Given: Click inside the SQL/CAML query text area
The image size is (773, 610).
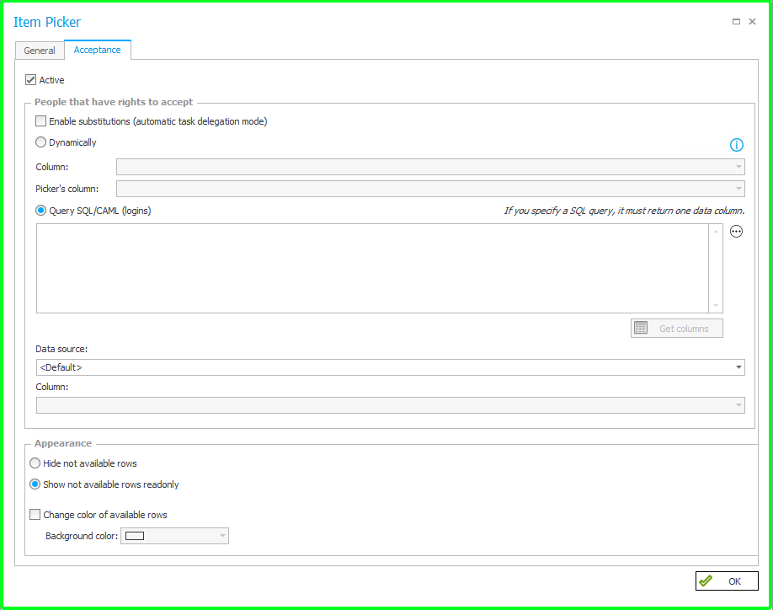Looking at the screenshot, I should [x=372, y=268].
